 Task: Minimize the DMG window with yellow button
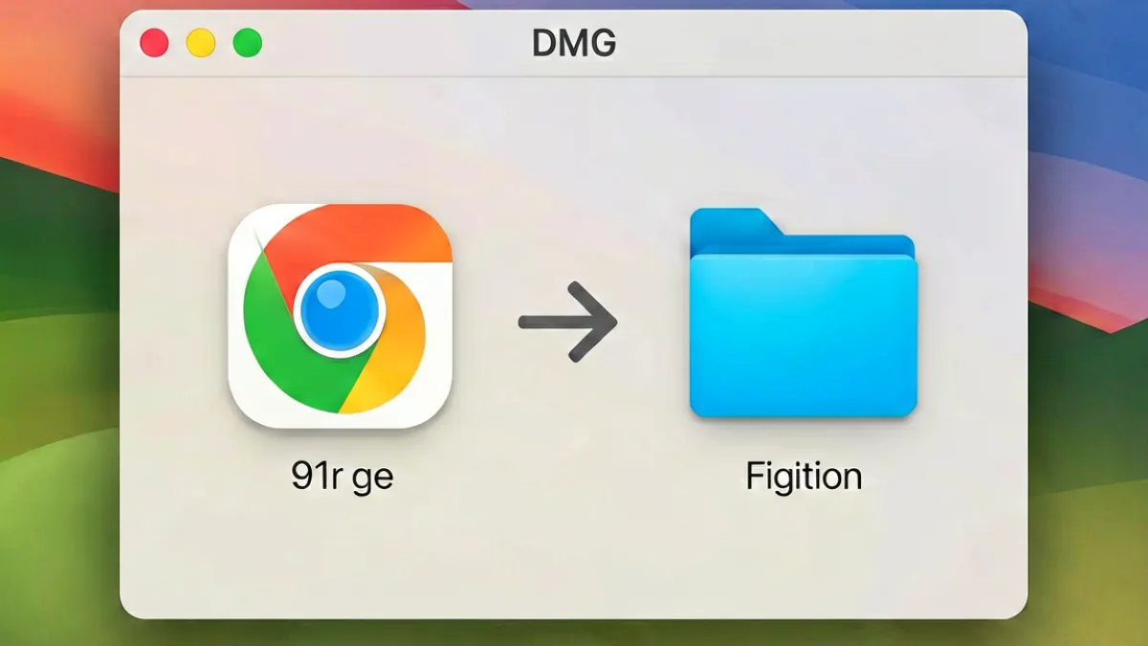(201, 43)
